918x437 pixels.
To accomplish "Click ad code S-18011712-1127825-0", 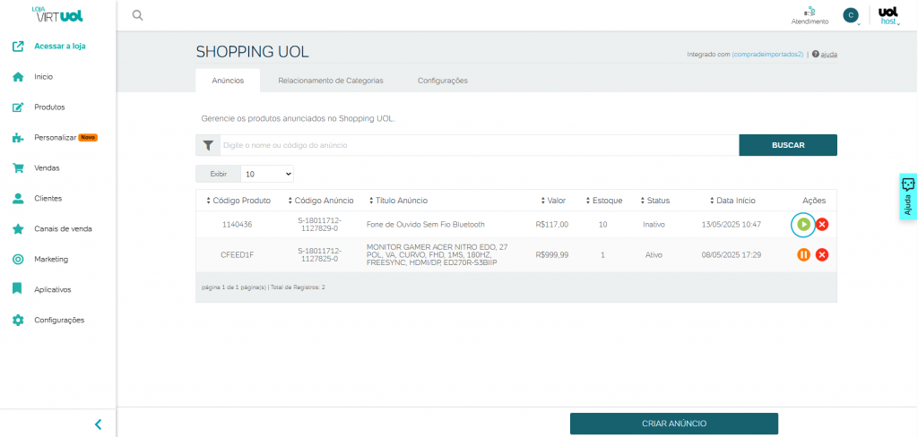I will tap(319, 254).
